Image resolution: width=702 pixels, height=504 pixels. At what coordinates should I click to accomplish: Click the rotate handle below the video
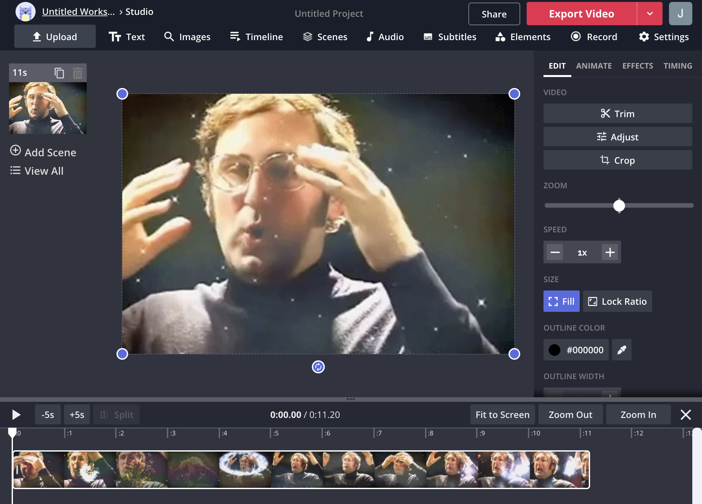point(318,367)
